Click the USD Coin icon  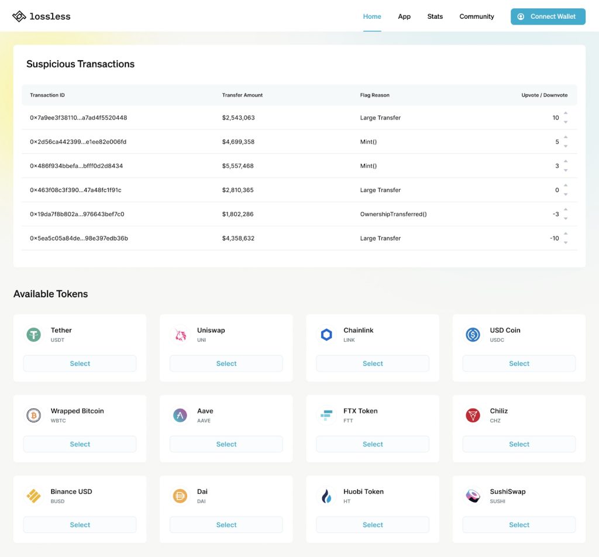473,335
